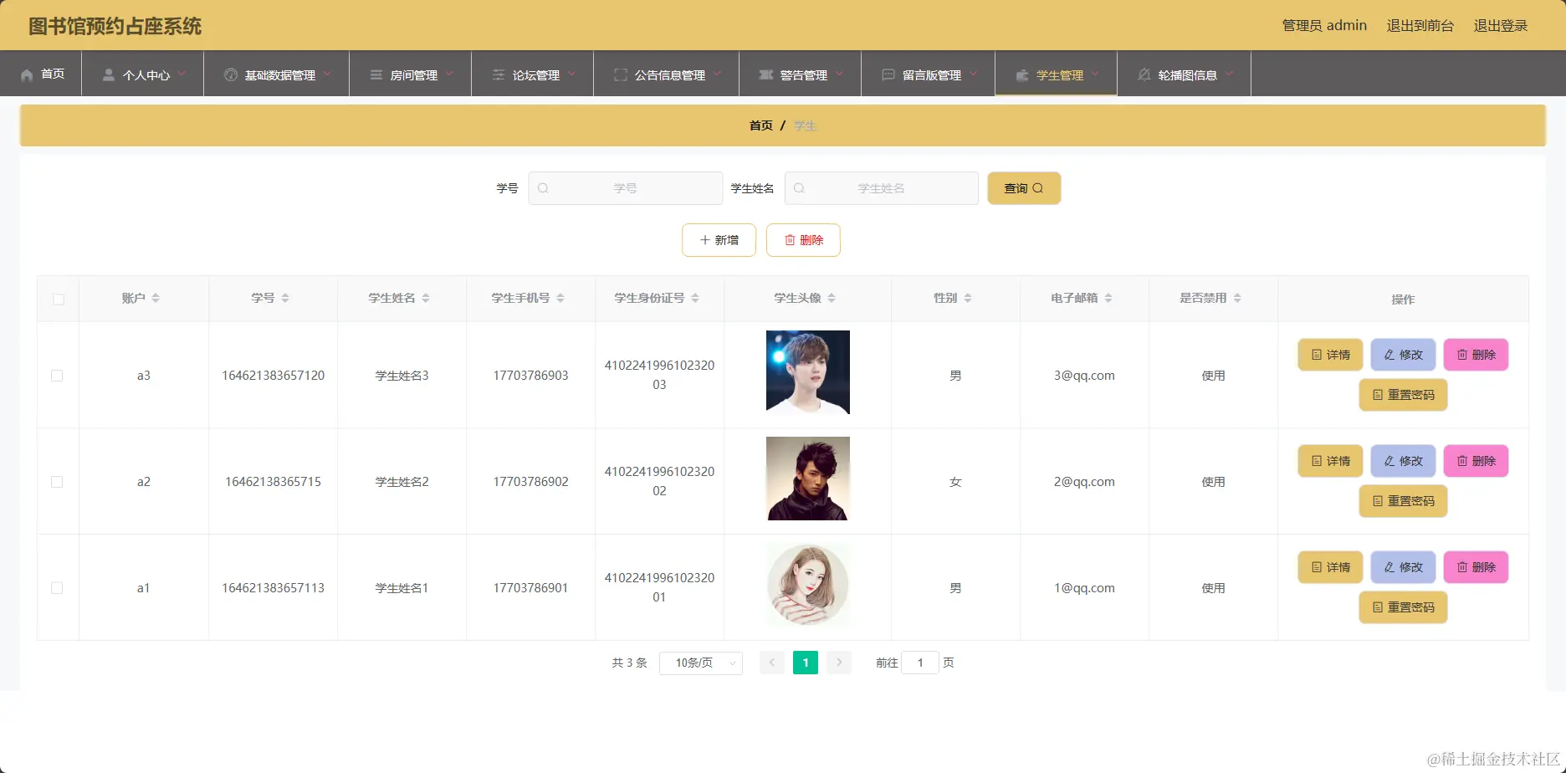Go to previous page arrow
The image size is (1566, 773).
click(772, 663)
